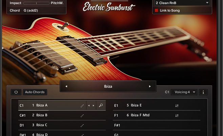Click rhythm icon on Ibiza B row
Viewport: 223px width, 136px height.
point(82,116)
